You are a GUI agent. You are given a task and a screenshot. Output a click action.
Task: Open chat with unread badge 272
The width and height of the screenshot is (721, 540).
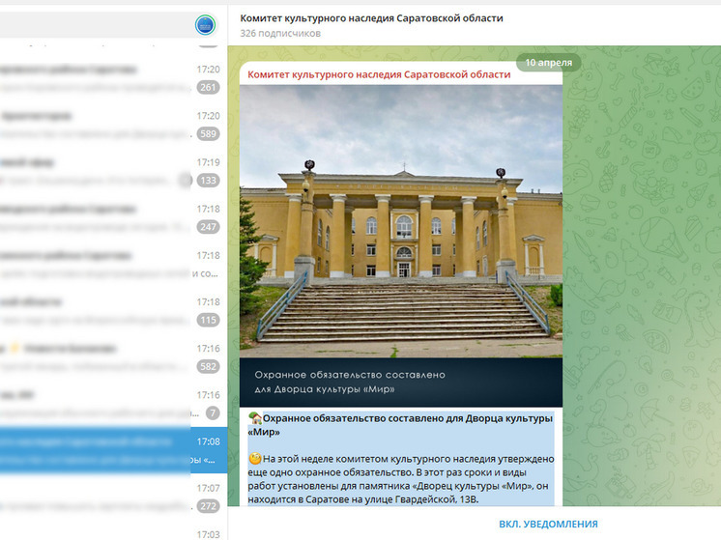pos(114,497)
